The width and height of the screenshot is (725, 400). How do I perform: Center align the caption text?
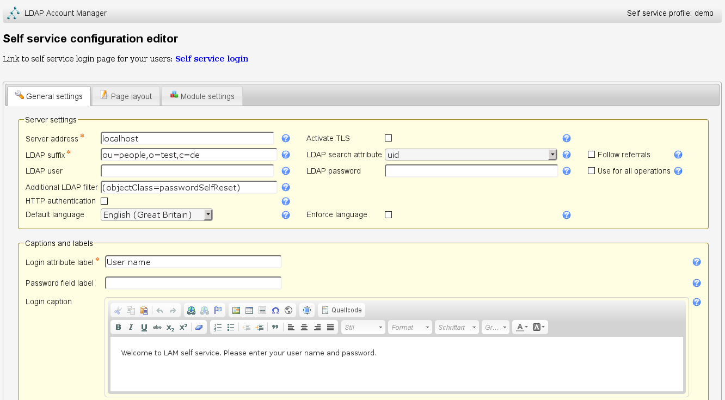click(304, 328)
